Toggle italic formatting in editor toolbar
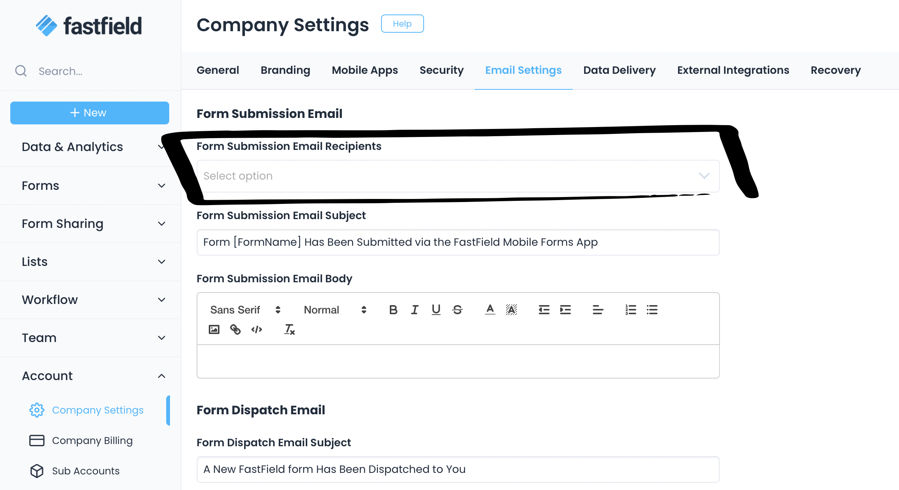 (415, 310)
